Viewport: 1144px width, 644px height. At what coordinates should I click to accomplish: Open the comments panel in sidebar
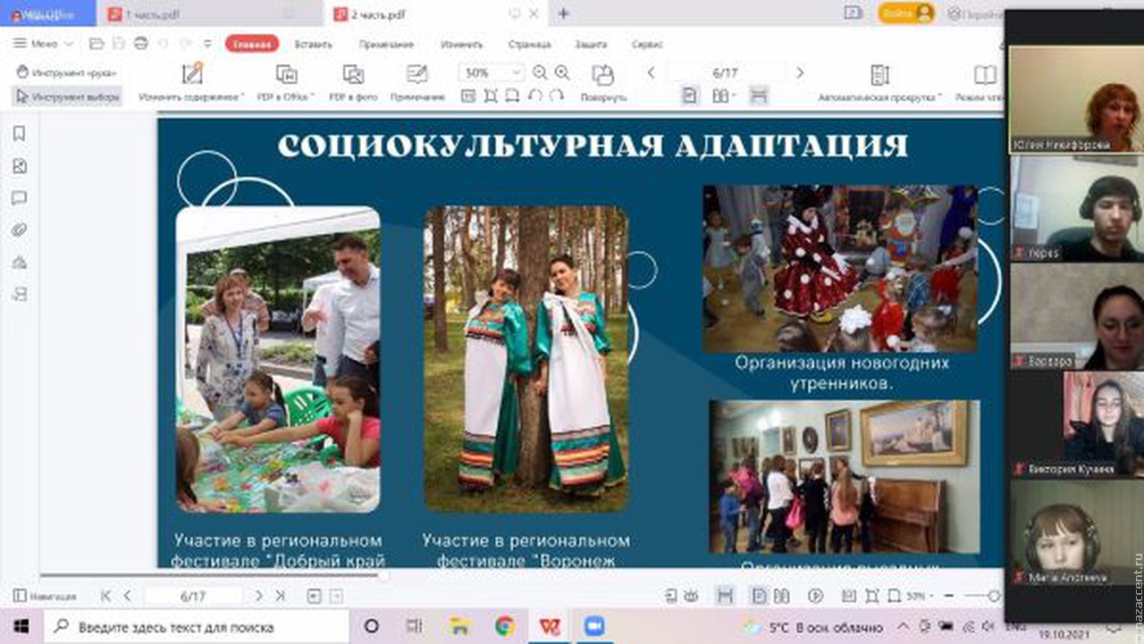[19, 198]
